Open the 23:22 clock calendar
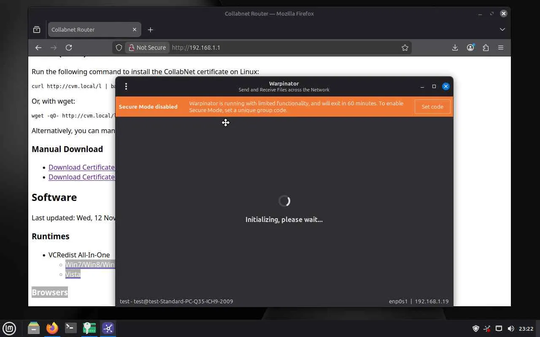540x337 pixels. [x=526, y=329]
